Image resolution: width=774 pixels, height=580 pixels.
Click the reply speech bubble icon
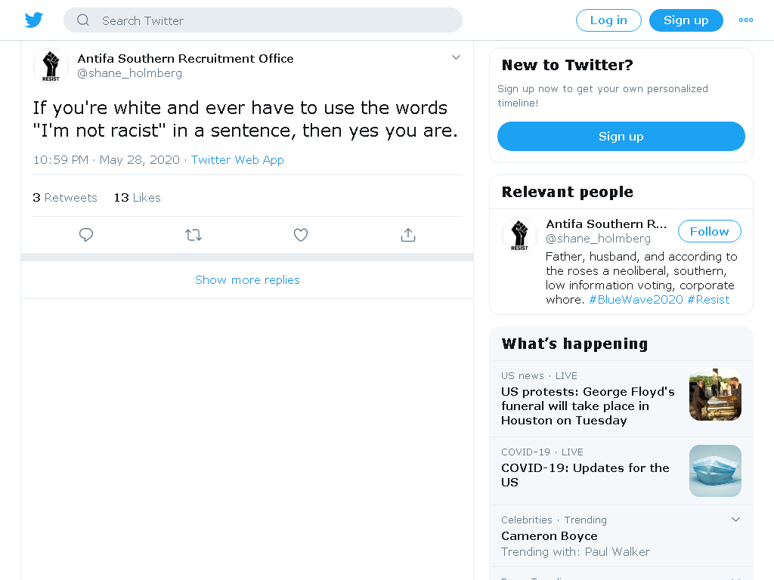[x=86, y=235]
